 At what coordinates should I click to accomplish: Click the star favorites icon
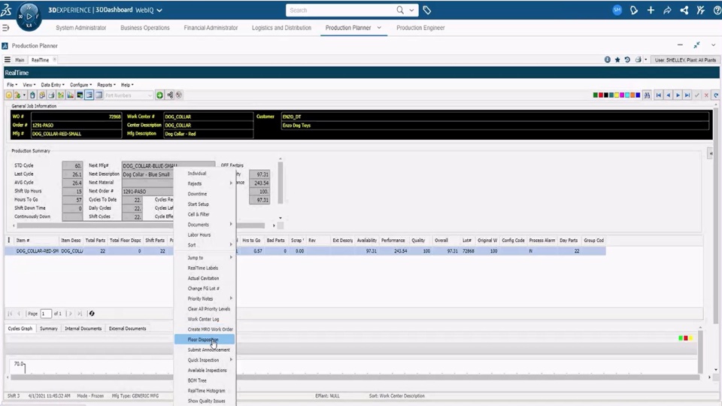coord(617,60)
